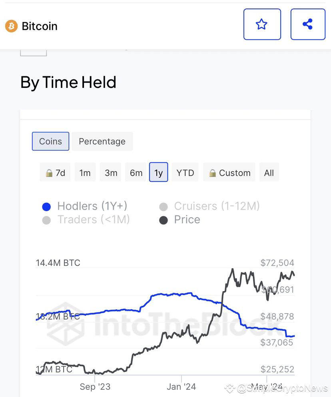
Task: Click the Bitcoin title text
Action: coord(40,26)
